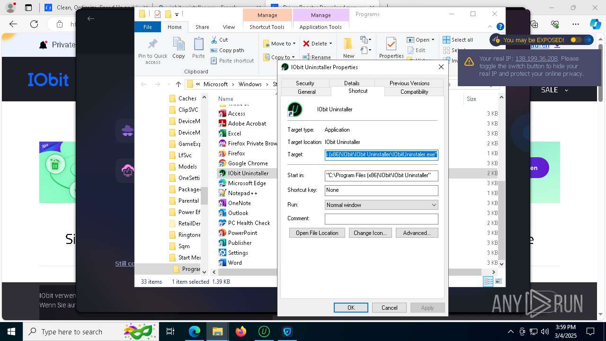Open Explorer help question mark icon
606x341 pixels.
click(500, 27)
